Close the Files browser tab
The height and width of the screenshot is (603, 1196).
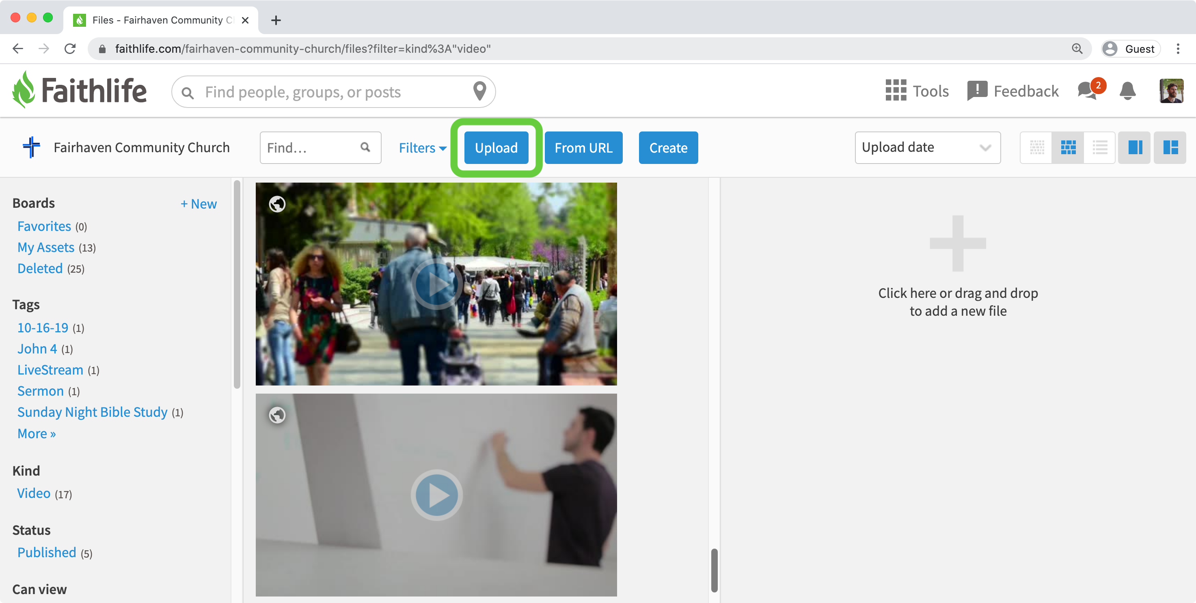click(246, 20)
